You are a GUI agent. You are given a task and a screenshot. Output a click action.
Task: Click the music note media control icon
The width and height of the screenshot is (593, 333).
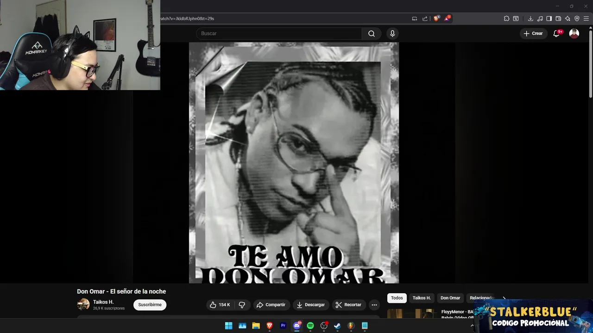point(540,18)
